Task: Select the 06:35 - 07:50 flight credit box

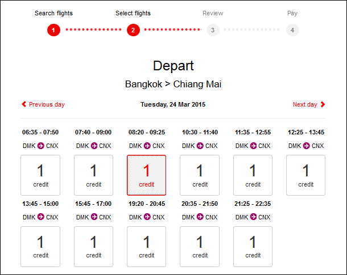Action: [x=40, y=175]
